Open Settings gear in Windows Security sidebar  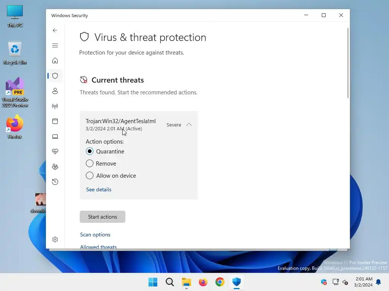tap(55, 239)
